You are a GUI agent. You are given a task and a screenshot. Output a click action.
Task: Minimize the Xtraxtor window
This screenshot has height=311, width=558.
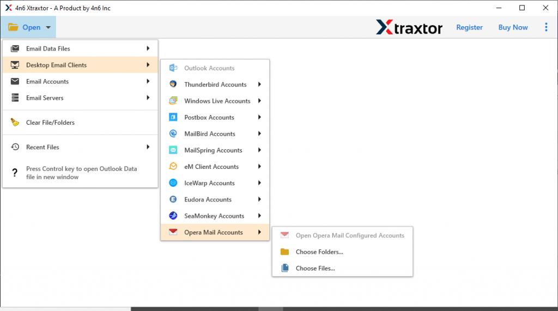coord(499,8)
